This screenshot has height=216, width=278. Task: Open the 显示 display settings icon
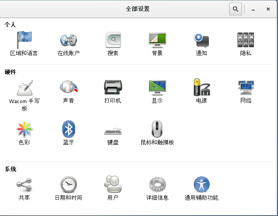(x=157, y=87)
